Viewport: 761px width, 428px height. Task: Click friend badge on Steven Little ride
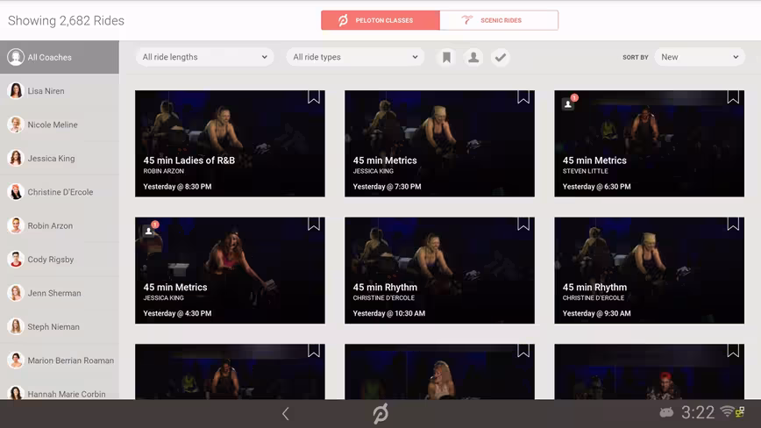(x=569, y=103)
